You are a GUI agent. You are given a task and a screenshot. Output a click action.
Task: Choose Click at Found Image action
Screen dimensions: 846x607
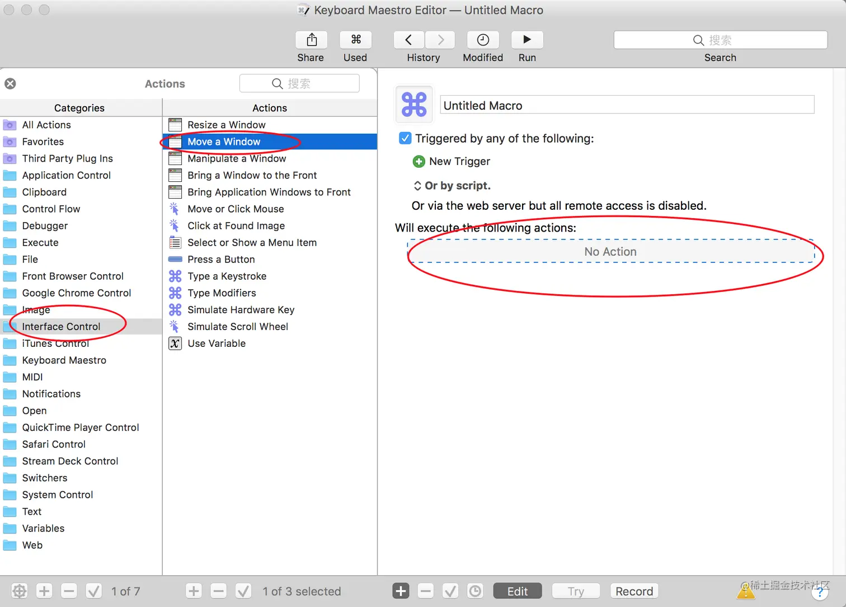tap(270, 225)
